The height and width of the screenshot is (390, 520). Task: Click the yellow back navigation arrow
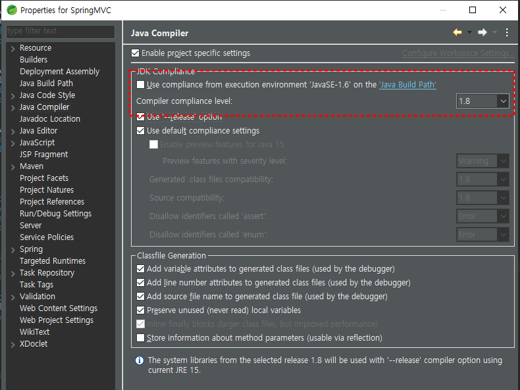pyautogui.click(x=457, y=32)
